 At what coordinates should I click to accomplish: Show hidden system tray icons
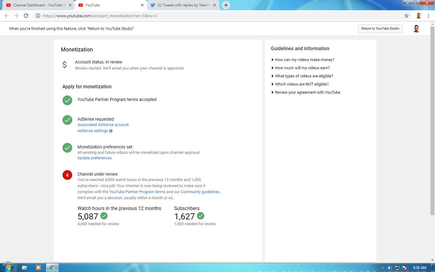383,268
